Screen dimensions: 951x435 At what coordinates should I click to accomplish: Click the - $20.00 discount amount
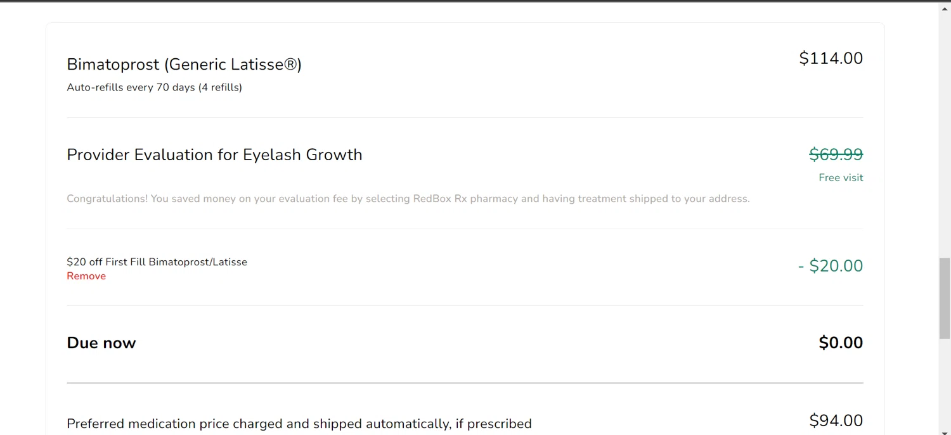(x=830, y=266)
